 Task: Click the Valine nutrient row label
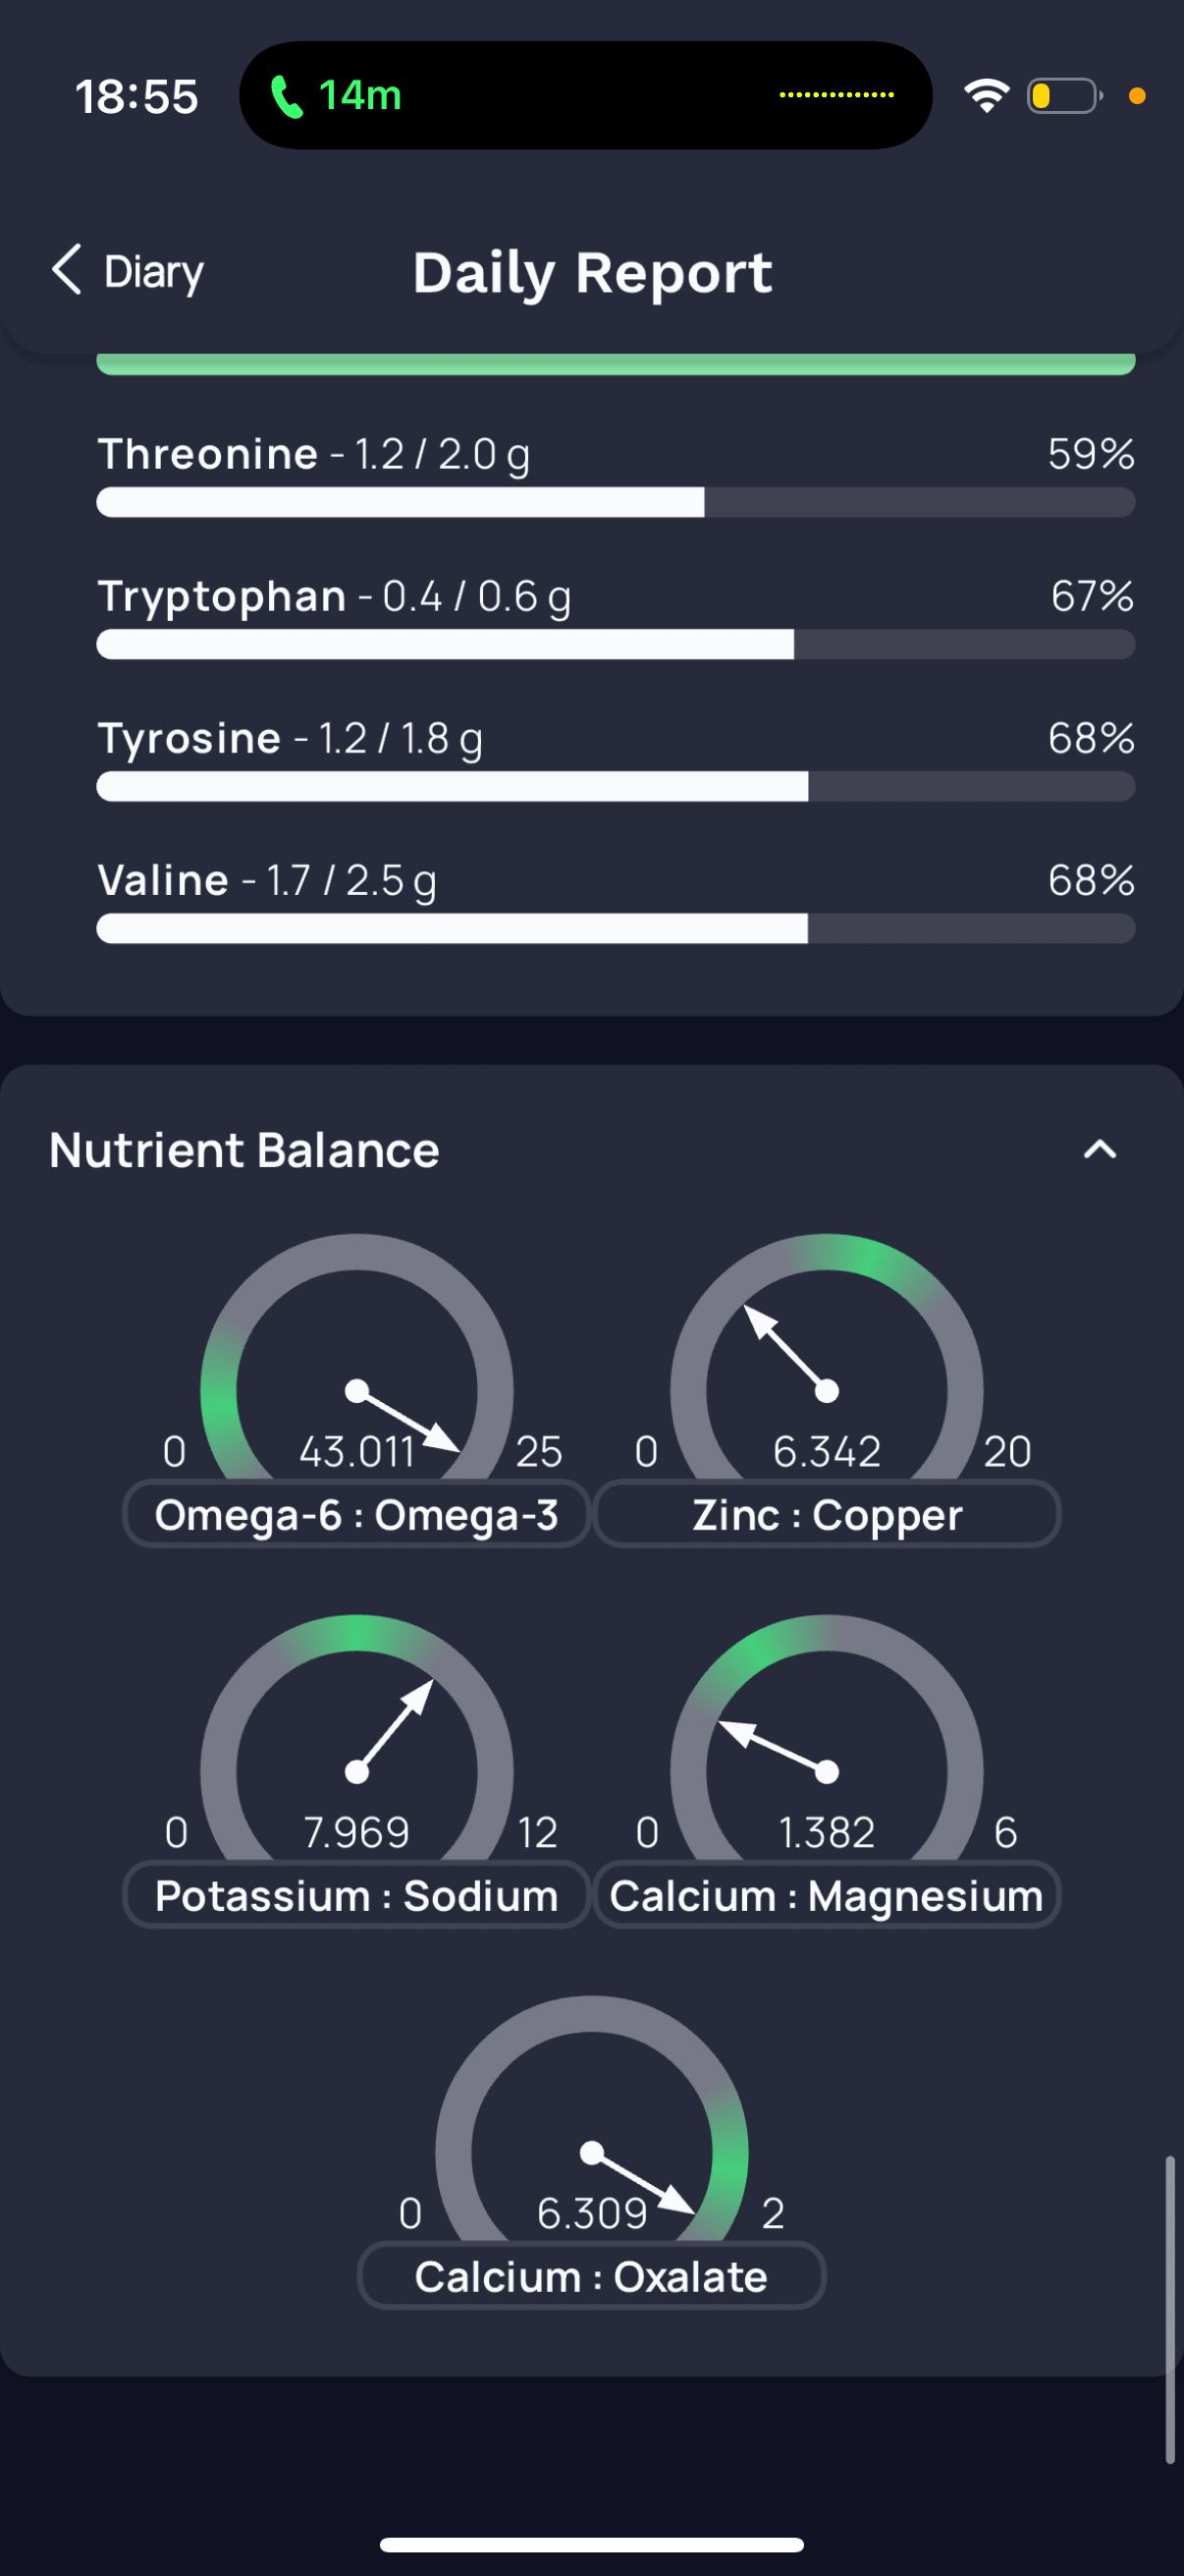pyautogui.click(x=164, y=881)
